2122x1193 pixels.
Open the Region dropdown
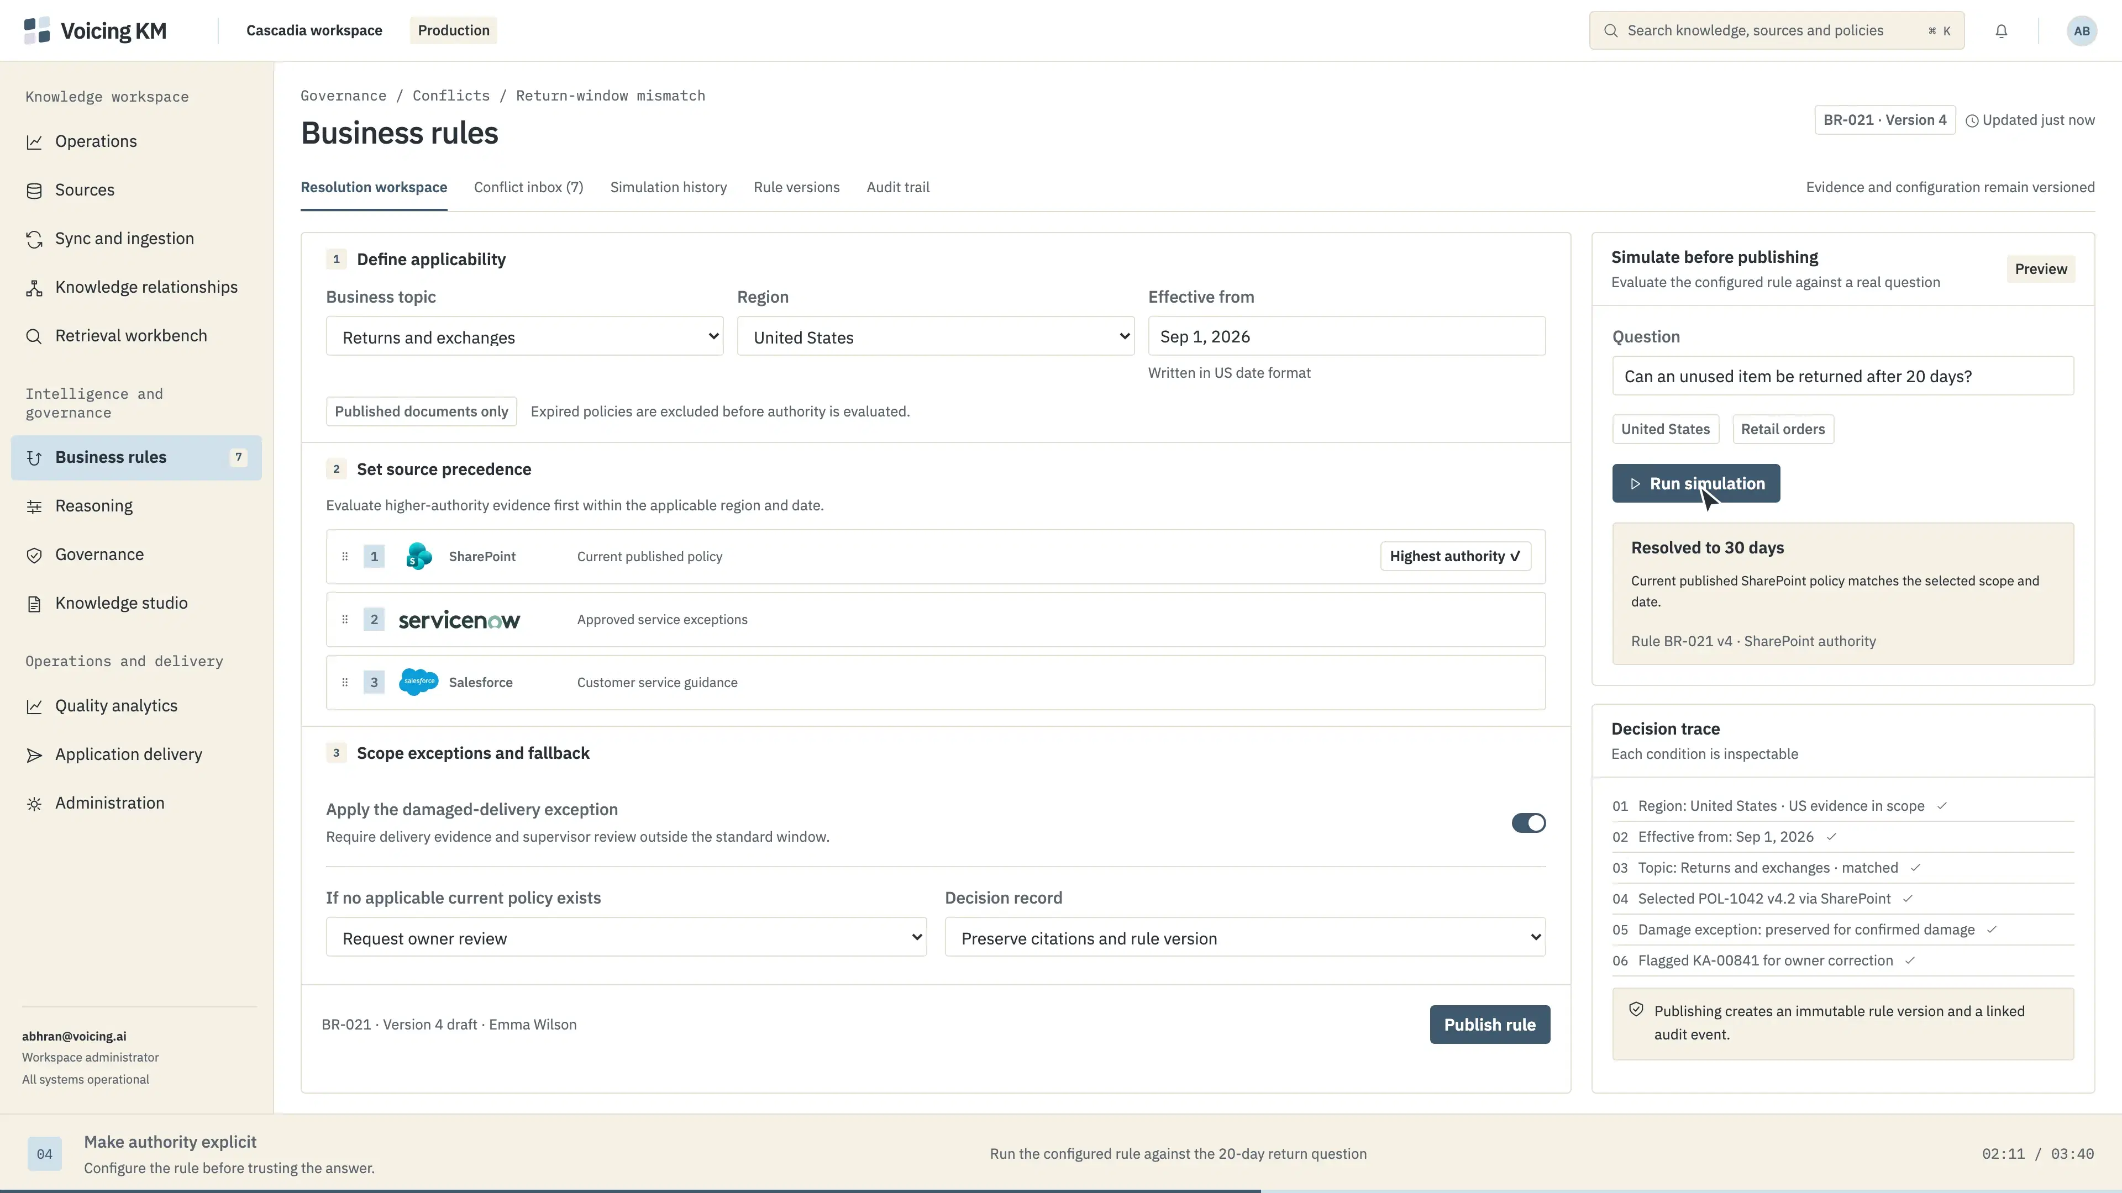coord(935,337)
